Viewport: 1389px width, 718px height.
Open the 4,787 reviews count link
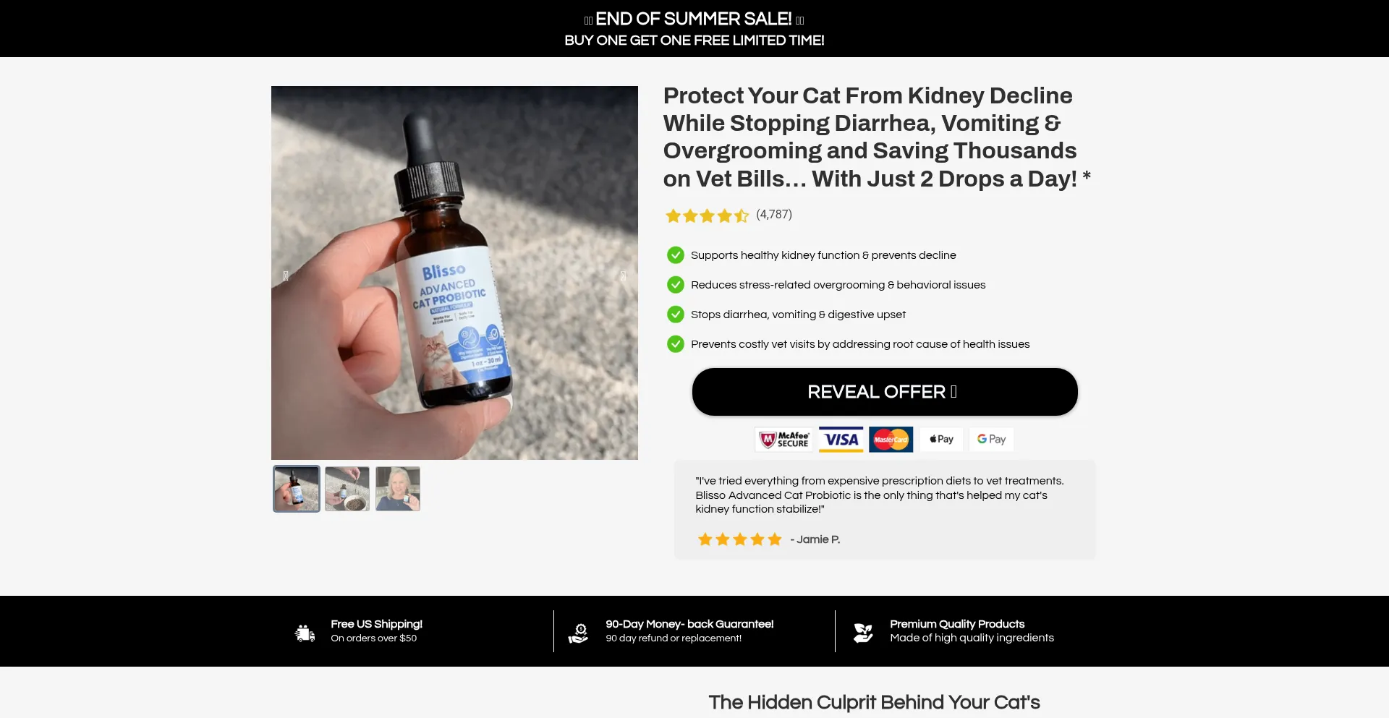click(x=774, y=215)
